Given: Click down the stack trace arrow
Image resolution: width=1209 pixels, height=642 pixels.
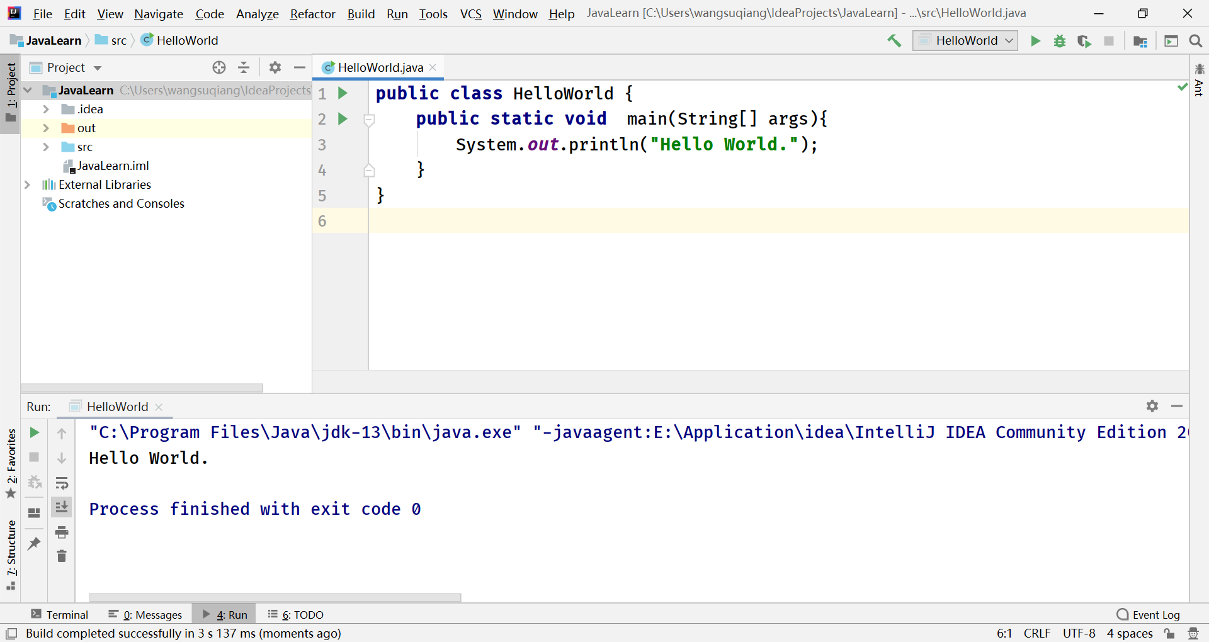Looking at the screenshot, I should tap(62, 458).
